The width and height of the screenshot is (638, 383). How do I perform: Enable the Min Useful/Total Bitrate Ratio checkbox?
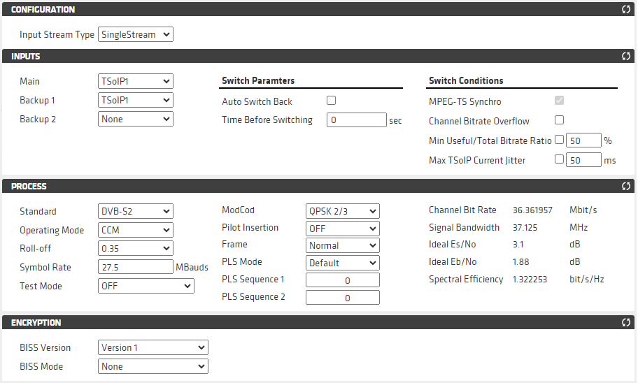559,140
